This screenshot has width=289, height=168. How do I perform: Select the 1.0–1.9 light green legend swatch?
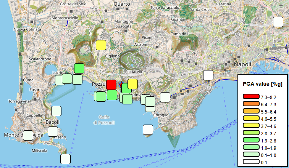[x=251, y=147]
